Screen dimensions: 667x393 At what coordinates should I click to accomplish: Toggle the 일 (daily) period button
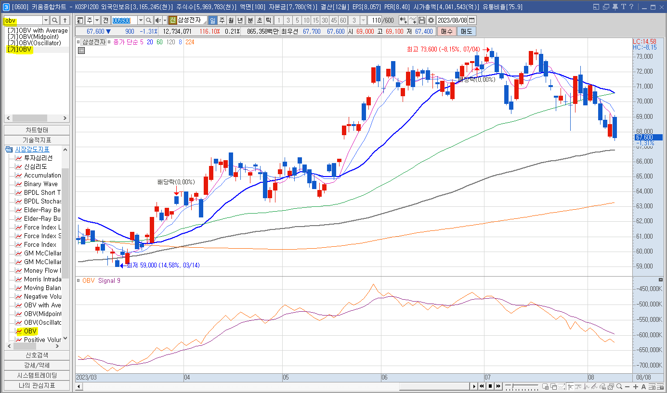(212, 20)
